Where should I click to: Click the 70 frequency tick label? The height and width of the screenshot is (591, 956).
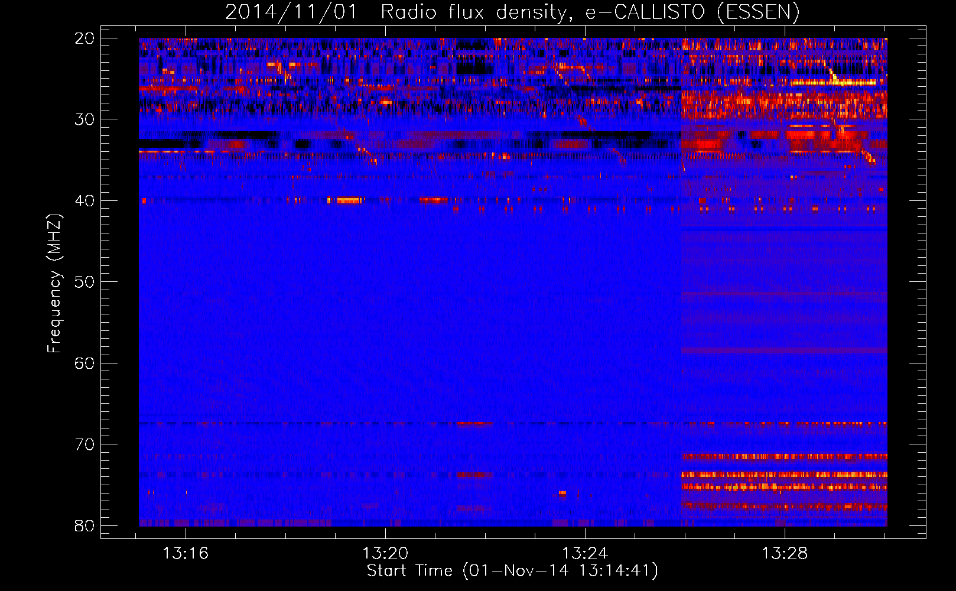point(84,444)
